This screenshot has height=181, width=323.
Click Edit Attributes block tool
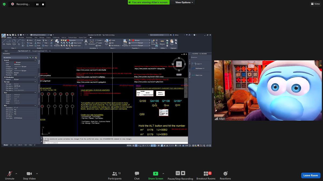(x=115, y=46)
